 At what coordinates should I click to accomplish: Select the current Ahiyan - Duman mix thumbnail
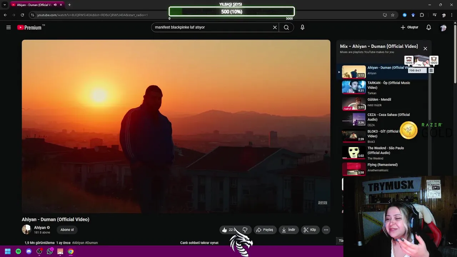(354, 72)
